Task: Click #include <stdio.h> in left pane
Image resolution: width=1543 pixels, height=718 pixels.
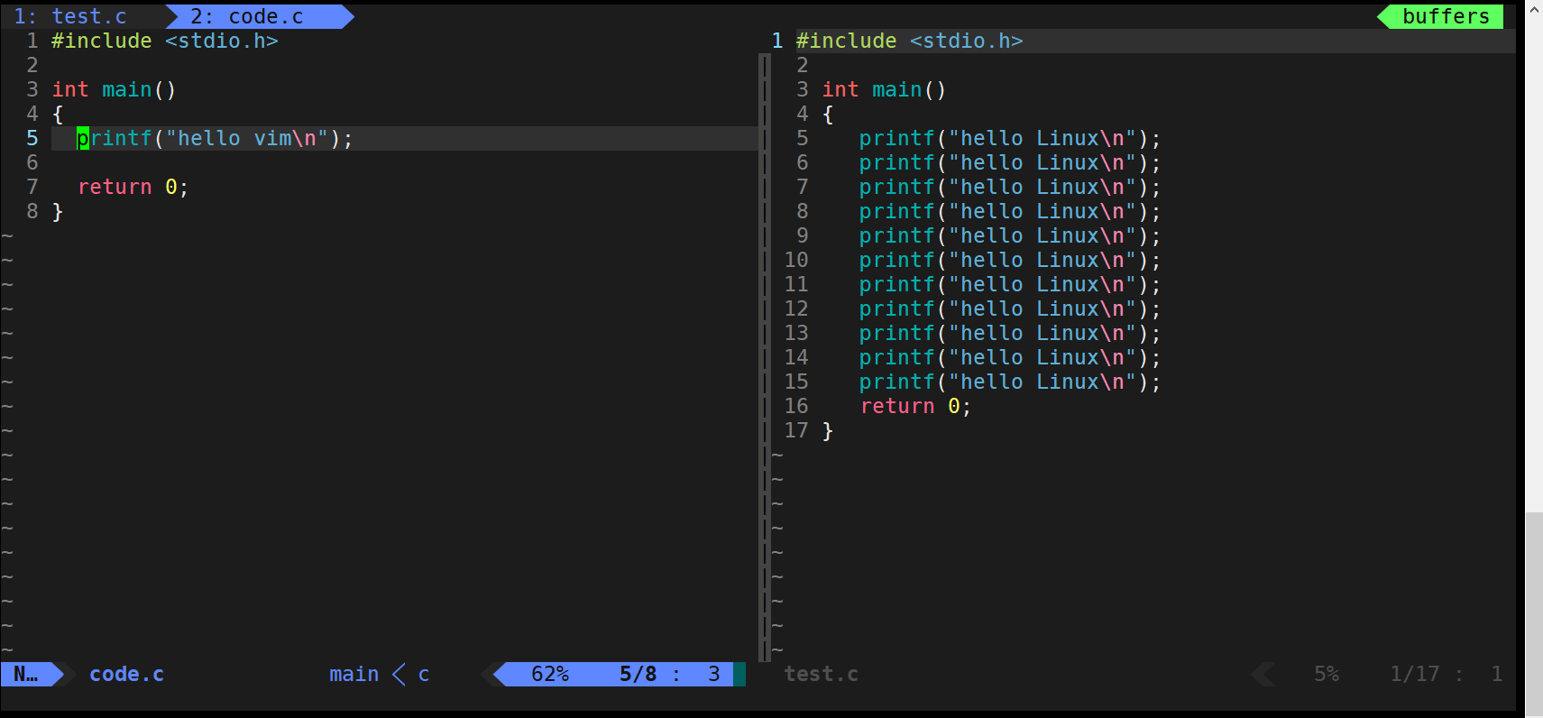Action: coord(165,41)
